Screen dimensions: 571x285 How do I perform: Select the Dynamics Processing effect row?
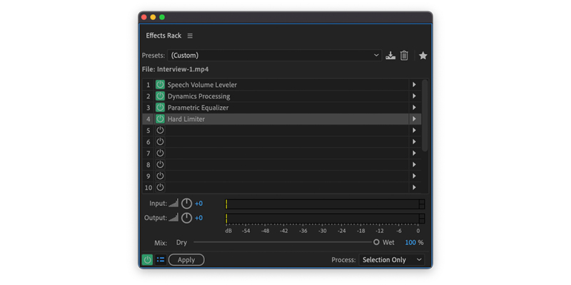tap(281, 96)
